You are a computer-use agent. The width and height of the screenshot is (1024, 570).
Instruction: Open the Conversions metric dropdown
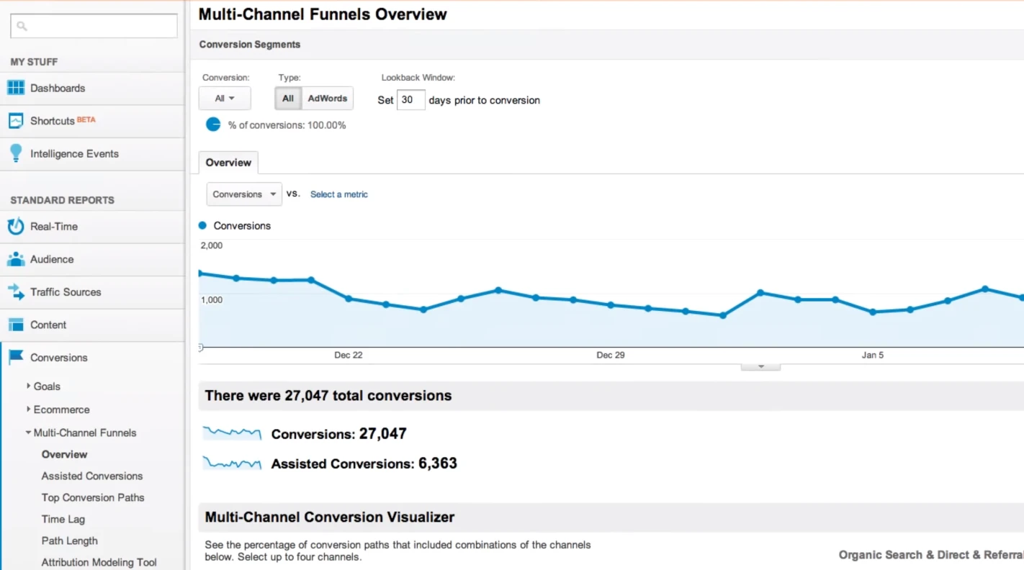(243, 194)
